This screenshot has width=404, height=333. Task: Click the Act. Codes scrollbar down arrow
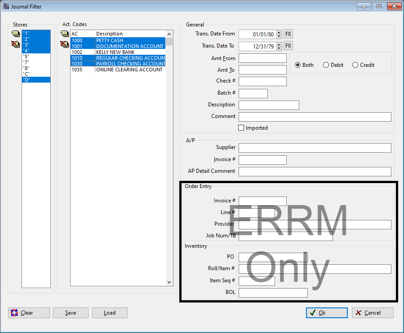169,282
